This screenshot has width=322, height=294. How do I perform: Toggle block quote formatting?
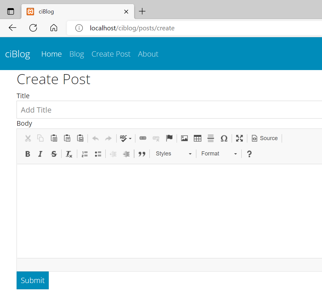pyautogui.click(x=142, y=154)
